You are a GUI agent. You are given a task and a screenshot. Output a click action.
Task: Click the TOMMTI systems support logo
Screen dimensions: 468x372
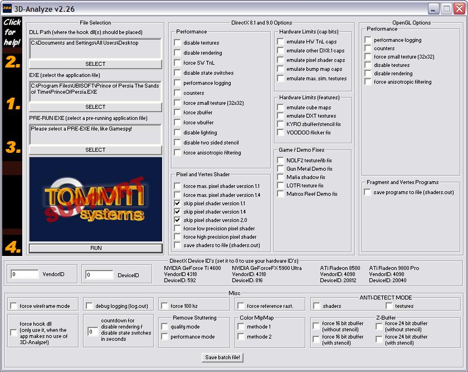pos(95,199)
